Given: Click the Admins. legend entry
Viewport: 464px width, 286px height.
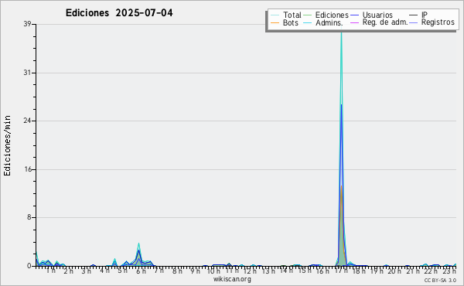Looking at the screenshot, I should pos(323,22).
